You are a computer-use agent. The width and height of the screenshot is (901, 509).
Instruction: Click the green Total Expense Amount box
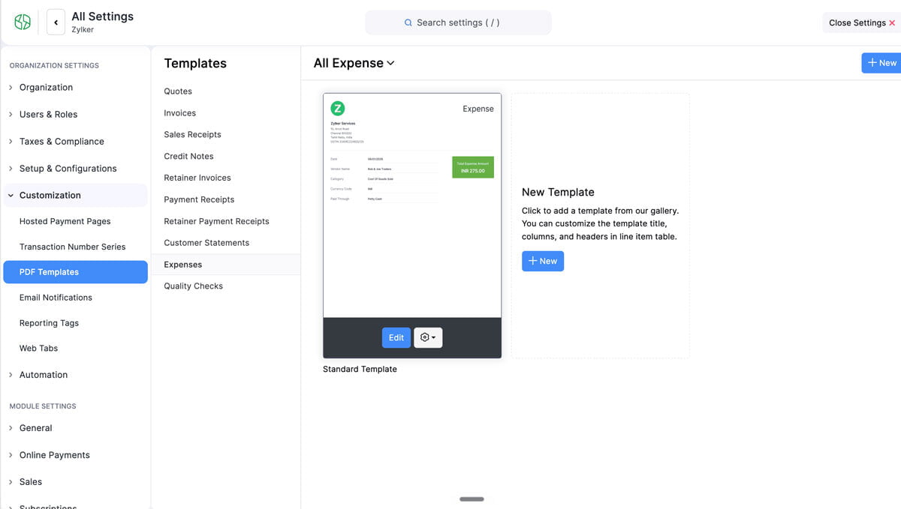pos(473,167)
